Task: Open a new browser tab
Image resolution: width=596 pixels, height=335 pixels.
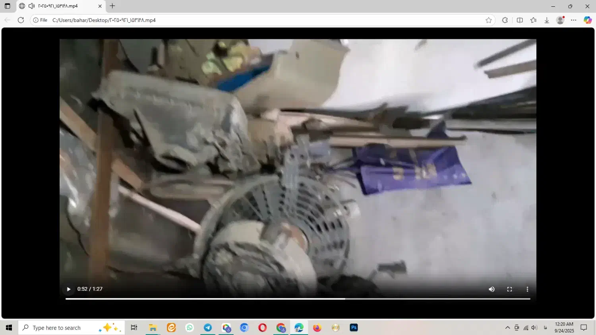Action: coord(112,6)
